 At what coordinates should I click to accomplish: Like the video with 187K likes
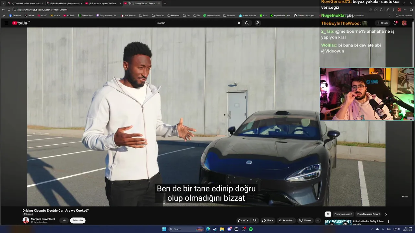tap(243, 220)
